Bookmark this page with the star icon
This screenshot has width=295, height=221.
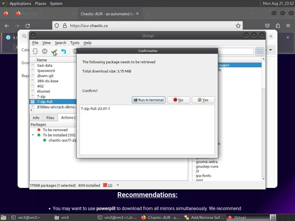[238, 26]
